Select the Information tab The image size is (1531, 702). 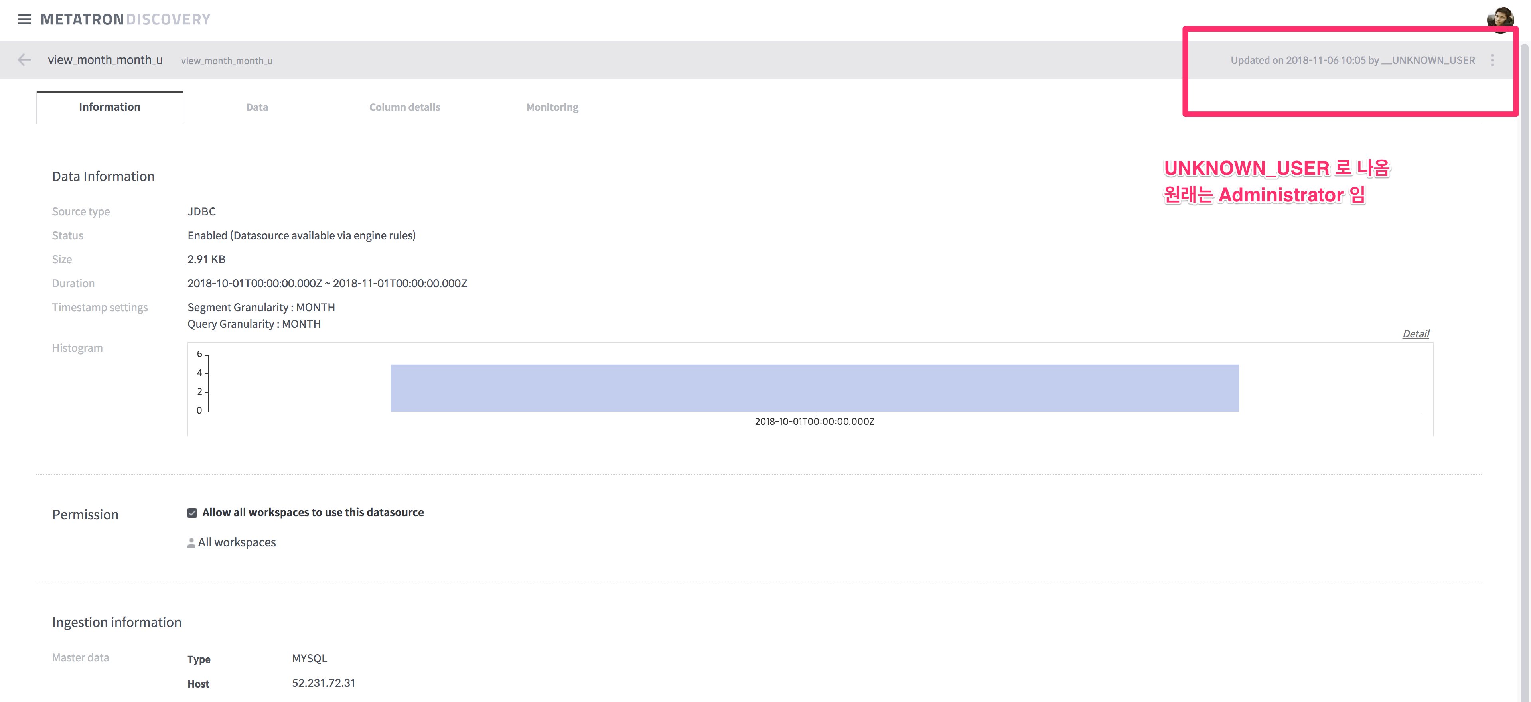pos(109,107)
